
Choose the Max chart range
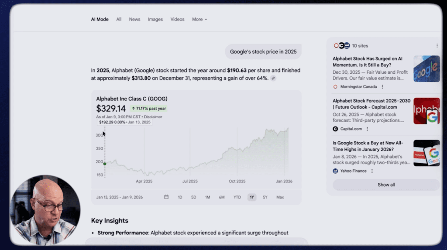click(x=280, y=197)
